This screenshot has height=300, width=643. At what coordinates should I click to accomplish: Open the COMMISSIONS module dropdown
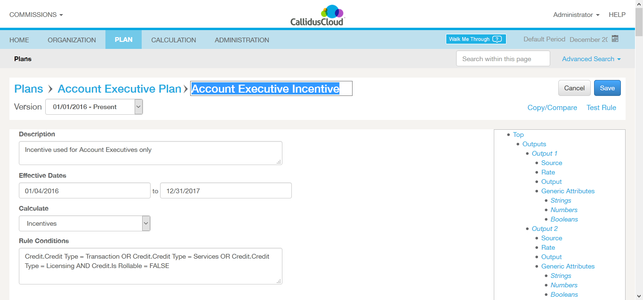tap(36, 15)
